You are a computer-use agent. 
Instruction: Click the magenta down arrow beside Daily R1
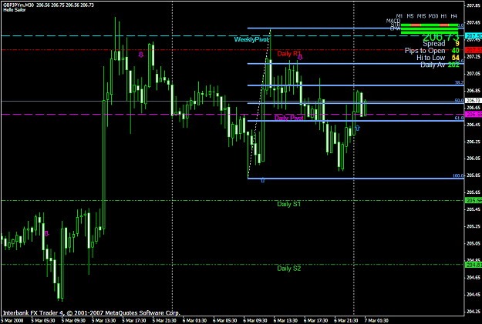[x=300, y=57]
